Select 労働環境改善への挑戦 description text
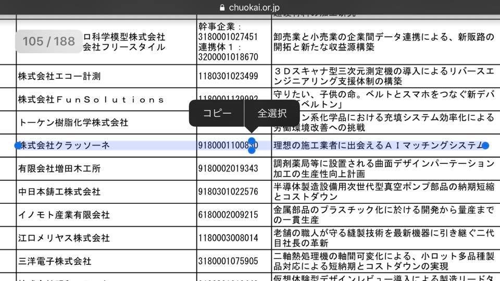This screenshot has height=281, width=500. [319, 128]
